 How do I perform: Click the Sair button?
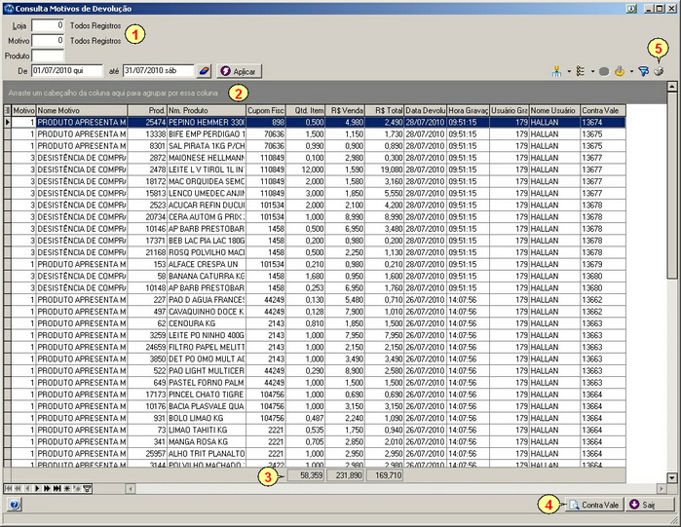pyautogui.click(x=650, y=505)
